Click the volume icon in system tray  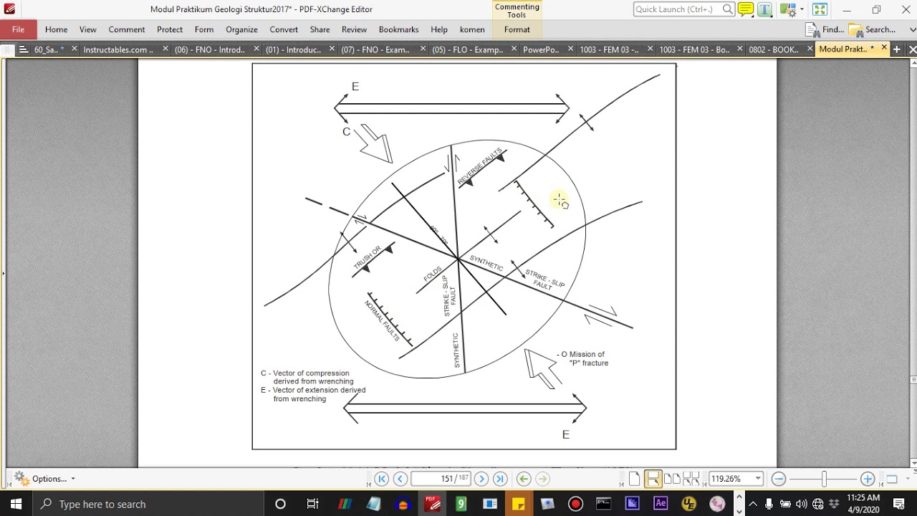point(801,504)
